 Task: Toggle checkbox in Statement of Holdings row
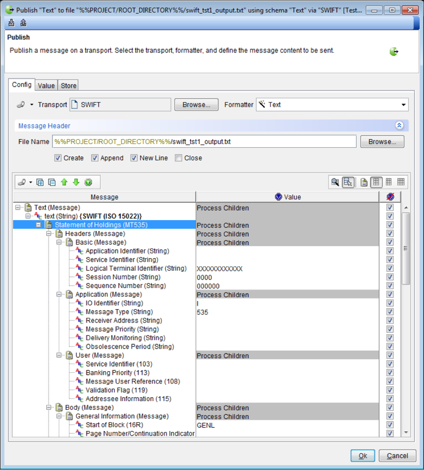390,225
